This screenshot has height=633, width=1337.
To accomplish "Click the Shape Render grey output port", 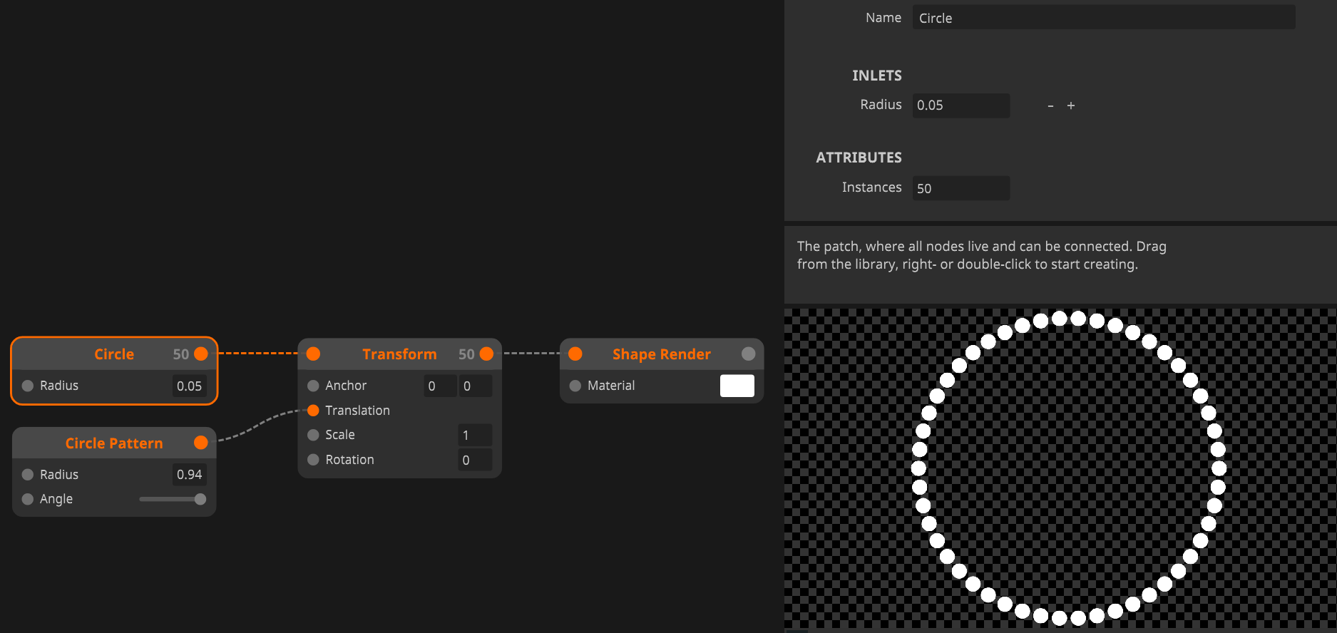I will (x=748, y=354).
